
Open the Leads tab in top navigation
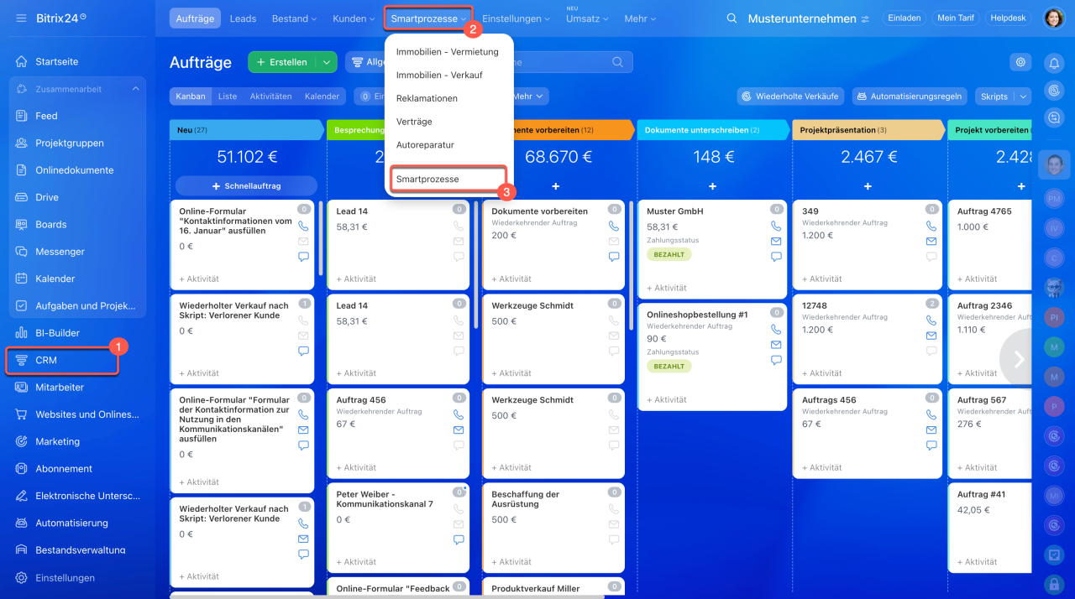pyautogui.click(x=243, y=18)
